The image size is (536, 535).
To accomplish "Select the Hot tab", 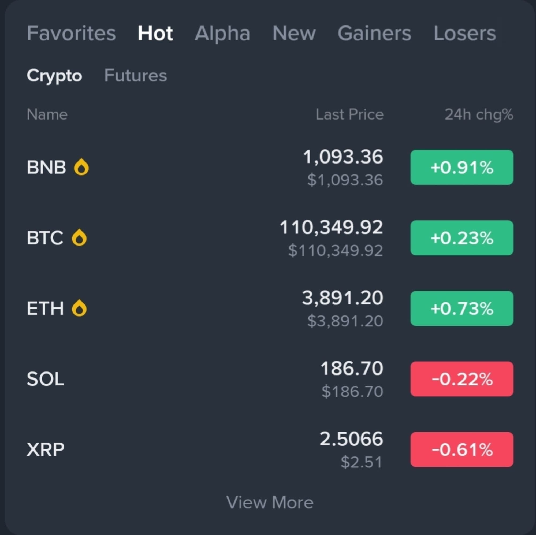I will coord(155,33).
